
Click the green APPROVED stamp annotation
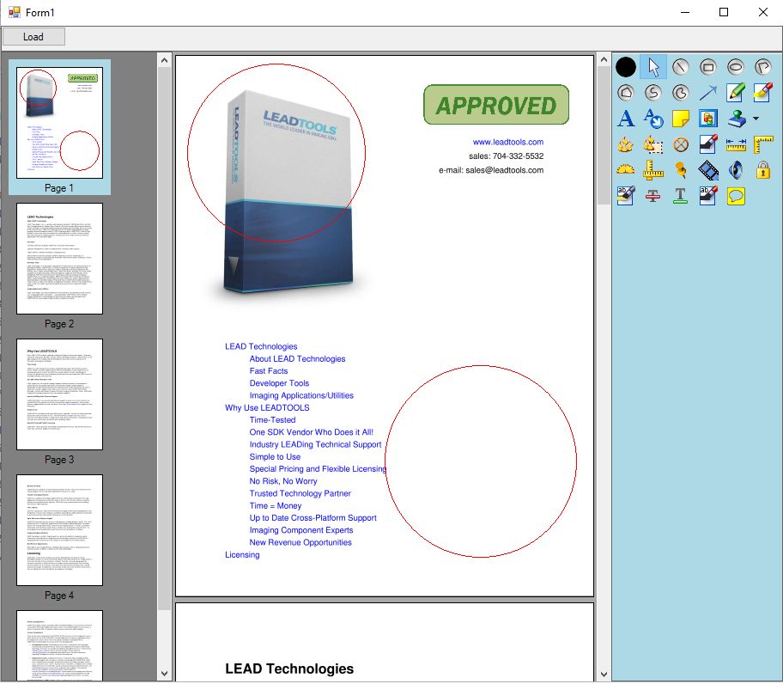pos(496,105)
